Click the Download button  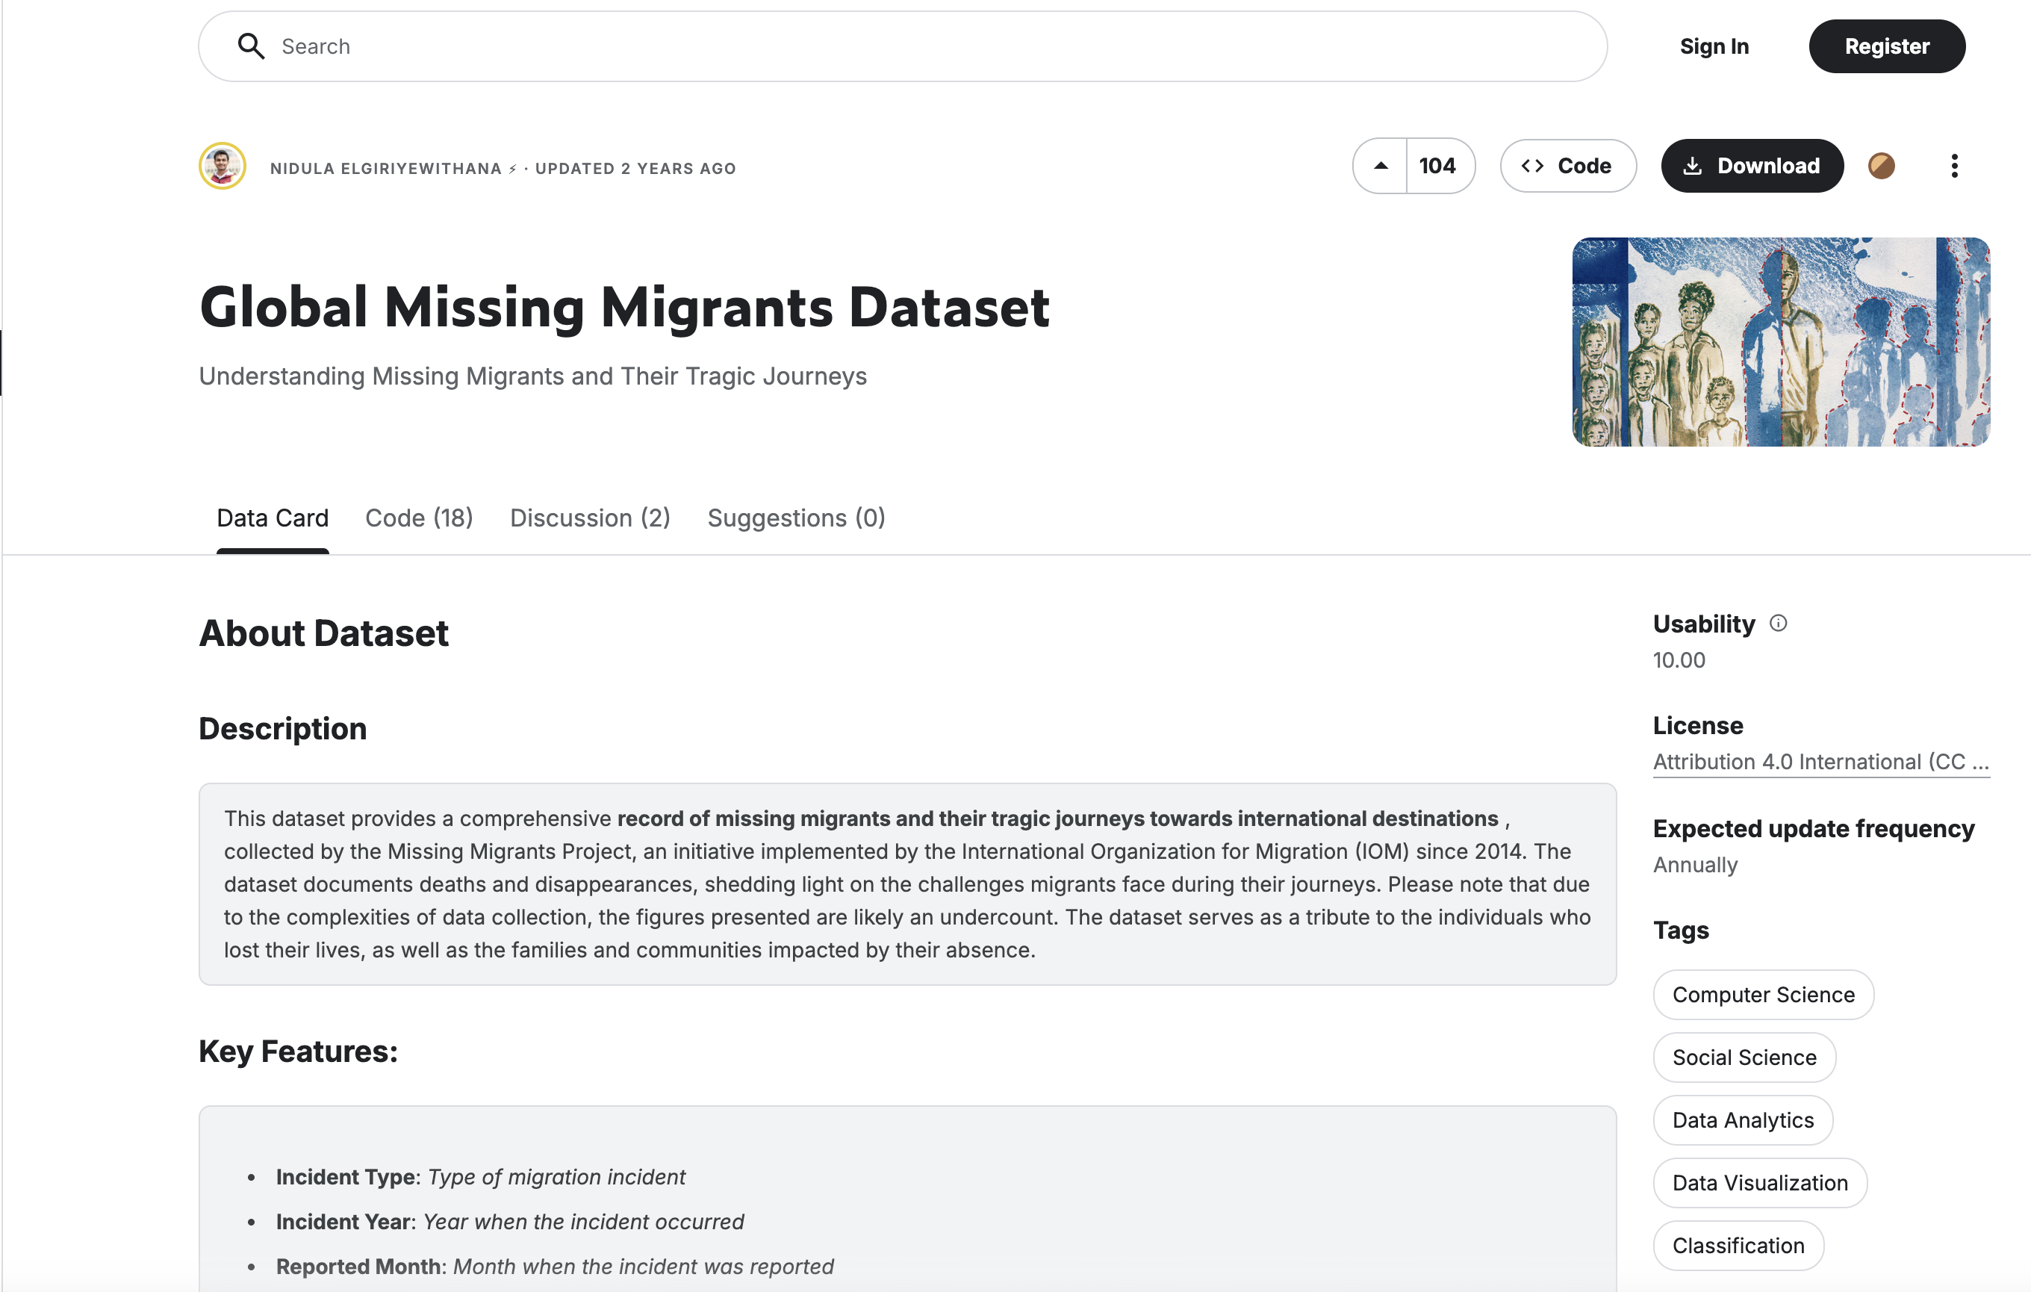(1752, 166)
